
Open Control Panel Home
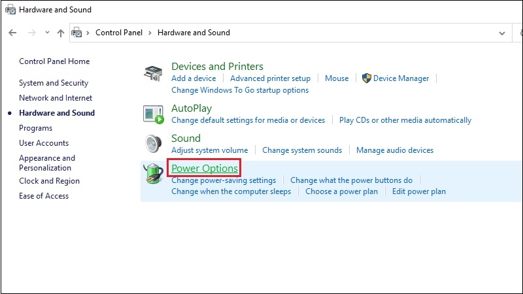(x=54, y=61)
